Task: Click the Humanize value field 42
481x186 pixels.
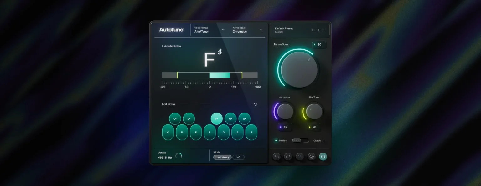Action: click(x=285, y=127)
